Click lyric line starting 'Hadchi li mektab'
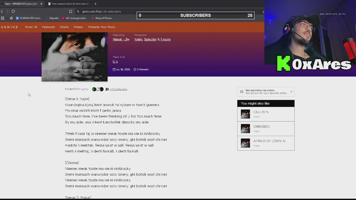356x200 pixels. pos(109,145)
